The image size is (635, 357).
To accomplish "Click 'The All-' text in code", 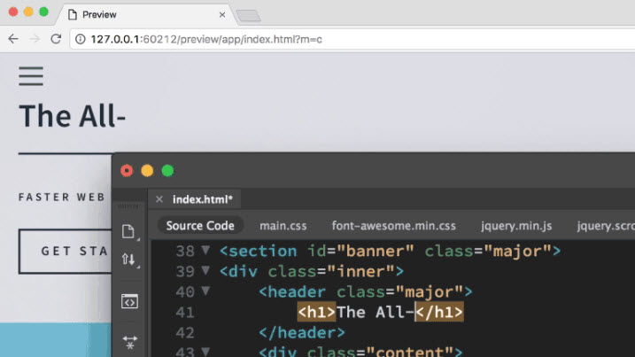I will pyautogui.click(x=376, y=312).
